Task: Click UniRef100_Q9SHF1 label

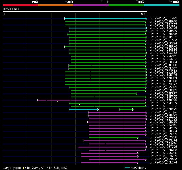Action: point(163,56)
